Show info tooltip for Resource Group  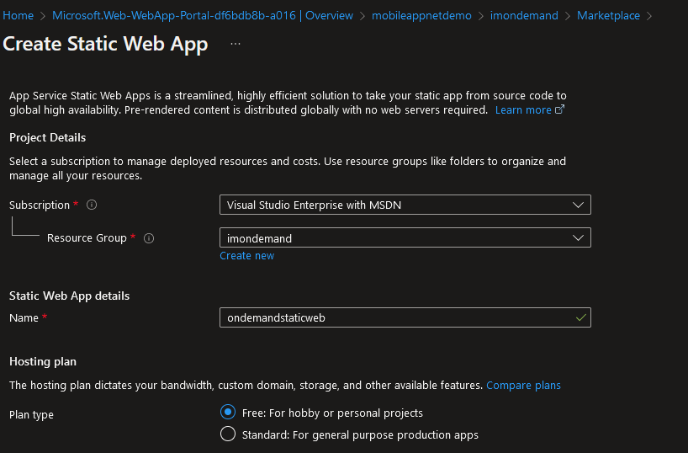[x=149, y=238]
